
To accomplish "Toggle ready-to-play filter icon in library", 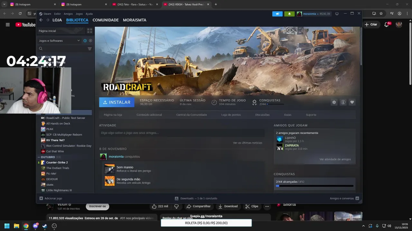I will coord(90,41).
